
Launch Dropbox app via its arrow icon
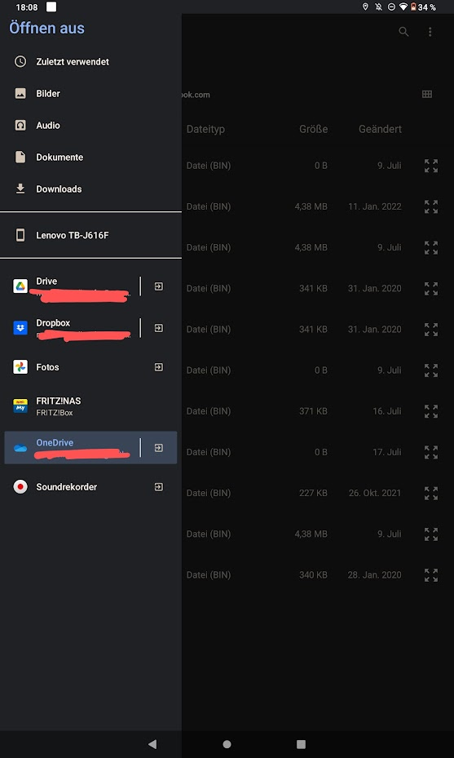click(158, 328)
